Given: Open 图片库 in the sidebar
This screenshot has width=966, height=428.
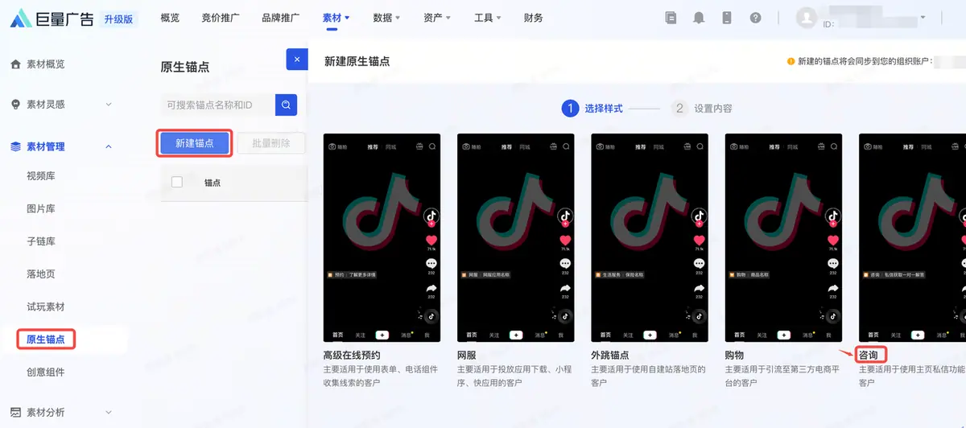Looking at the screenshot, I should click(41, 209).
